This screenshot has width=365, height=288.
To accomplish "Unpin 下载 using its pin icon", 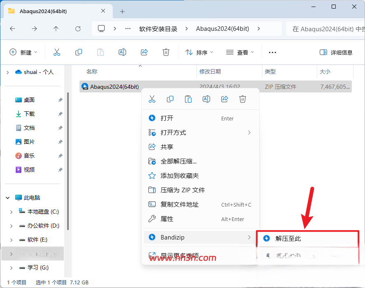I will pyautogui.click(x=60, y=114).
